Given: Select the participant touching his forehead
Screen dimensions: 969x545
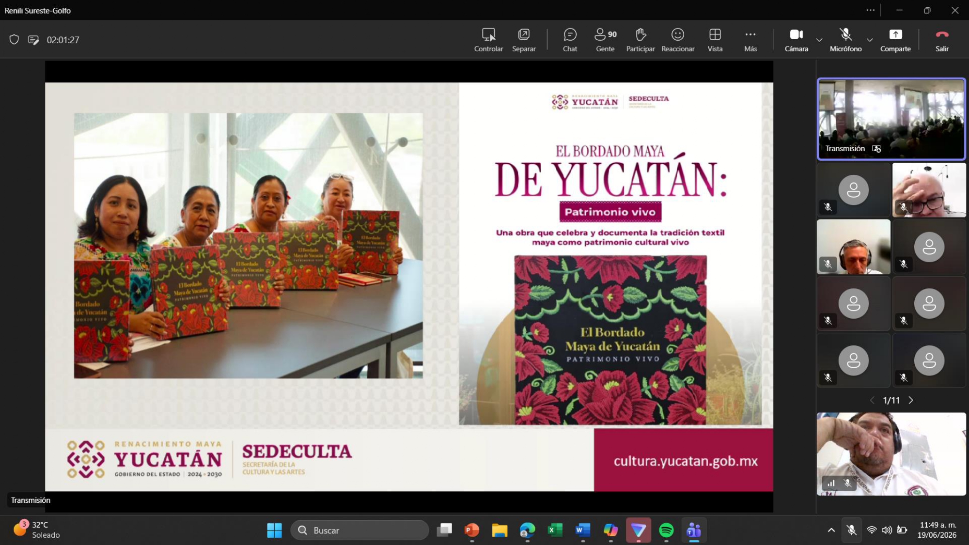Looking at the screenshot, I should tap(929, 190).
